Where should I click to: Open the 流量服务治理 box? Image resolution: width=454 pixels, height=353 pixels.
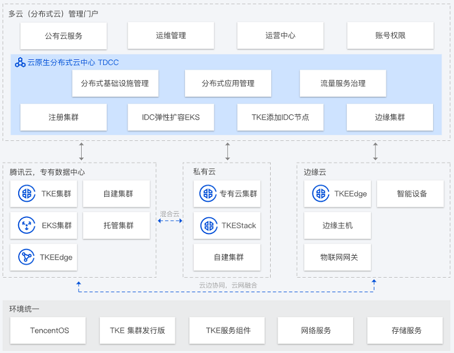tap(343, 83)
